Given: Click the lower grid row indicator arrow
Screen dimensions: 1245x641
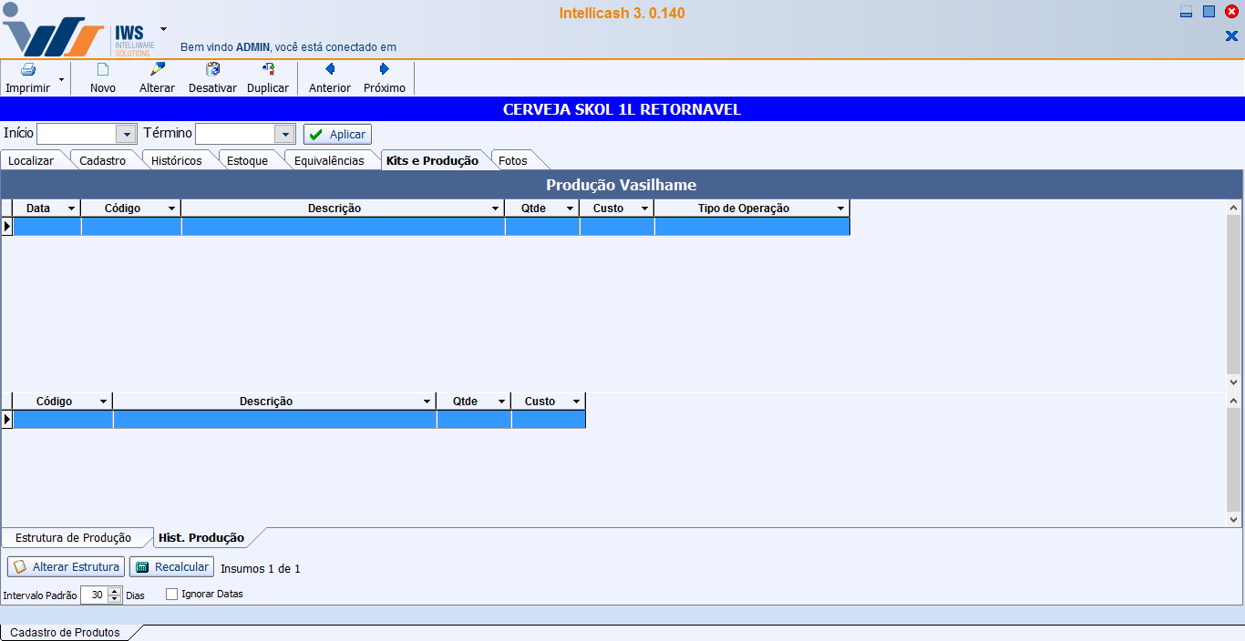Looking at the screenshot, I should point(7,420).
